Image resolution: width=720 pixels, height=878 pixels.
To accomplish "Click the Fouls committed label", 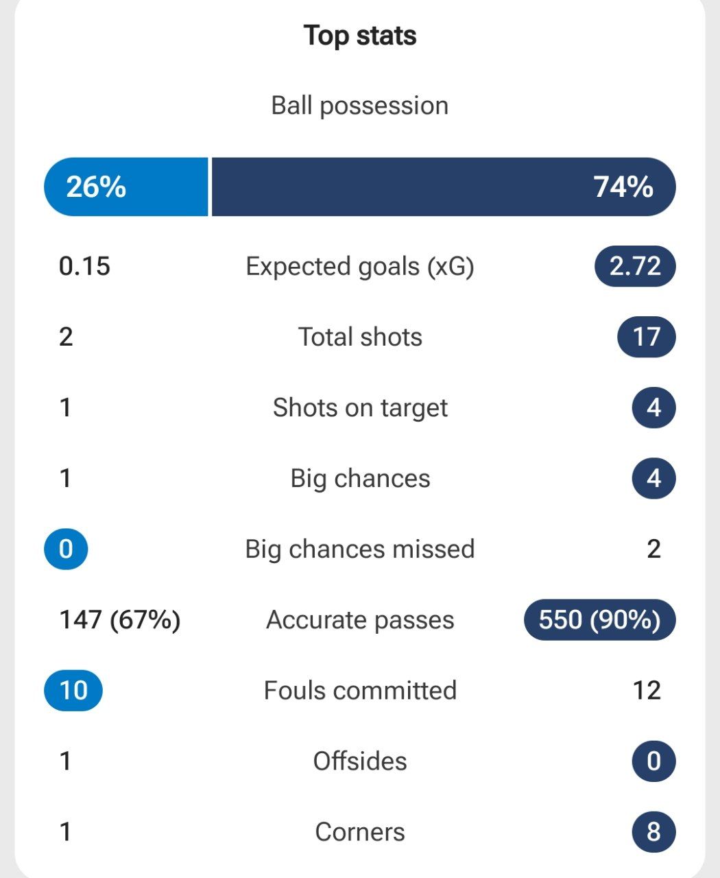I will click(360, 690).
